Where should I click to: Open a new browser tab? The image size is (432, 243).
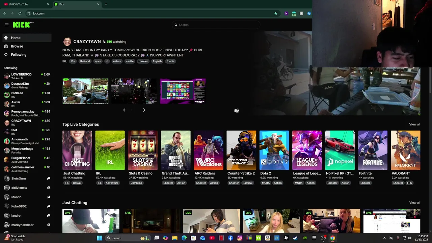click(106, 4)
